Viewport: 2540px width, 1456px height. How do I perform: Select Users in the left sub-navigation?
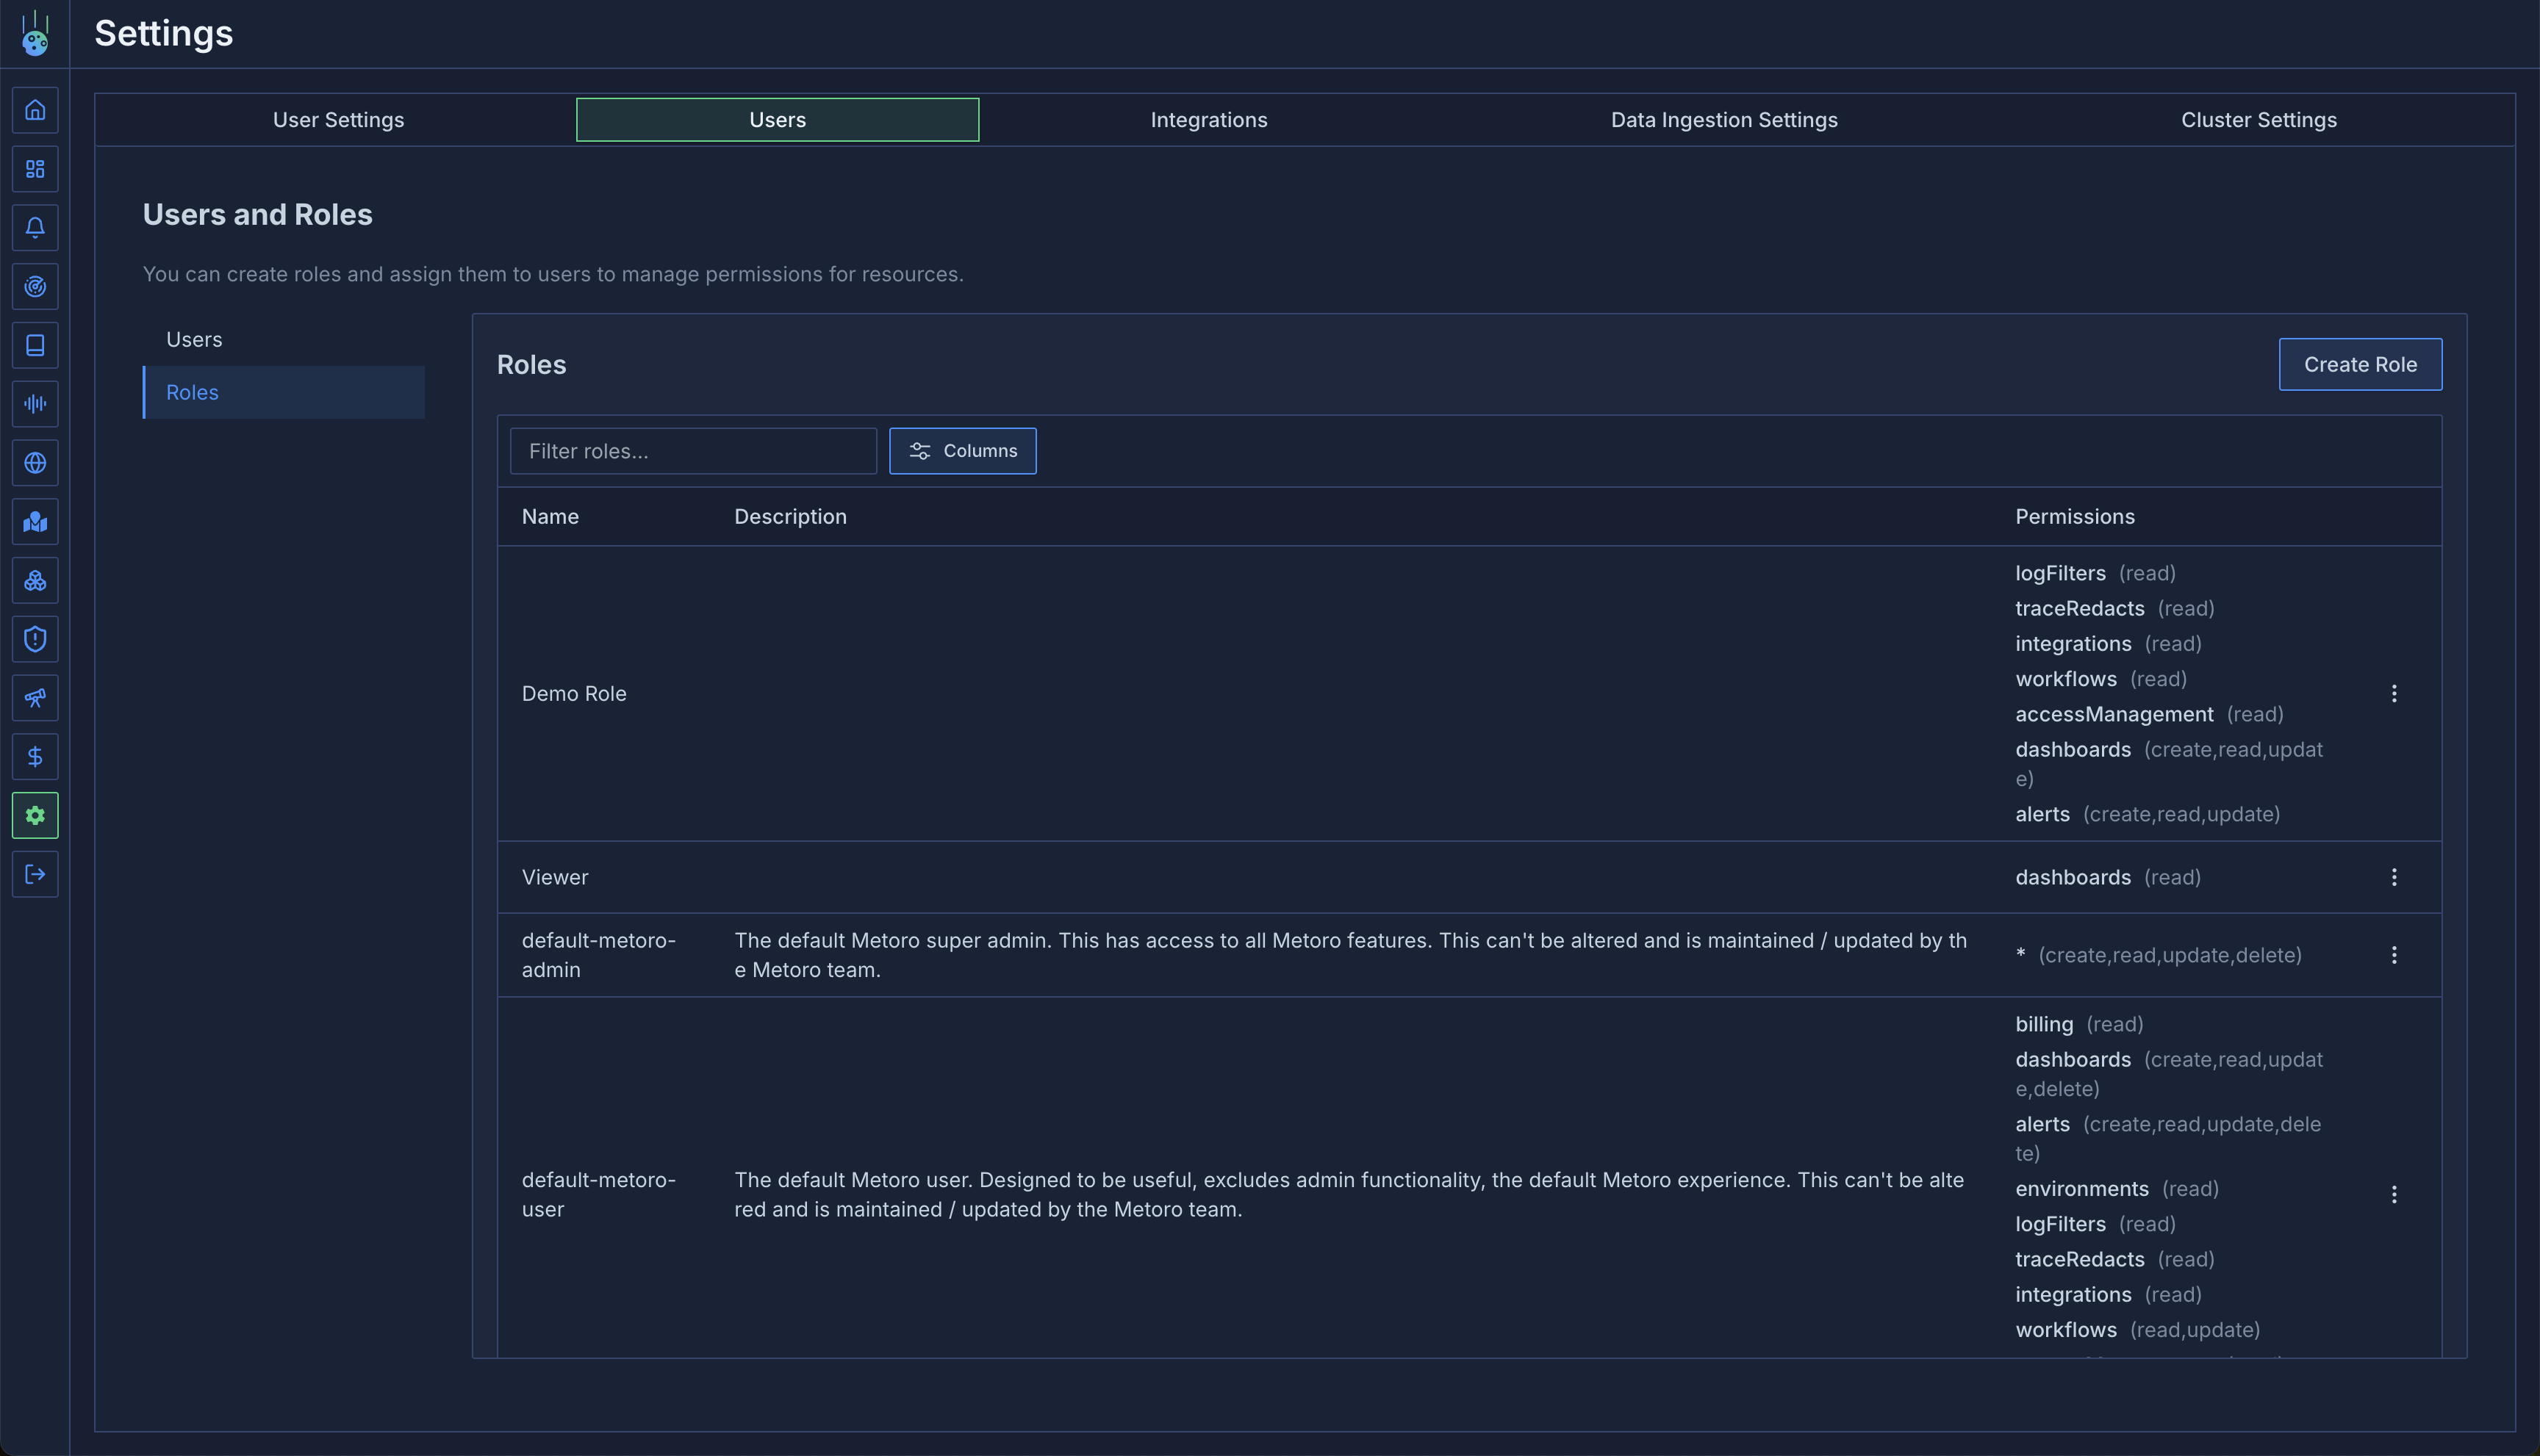[x=194, y=340]
